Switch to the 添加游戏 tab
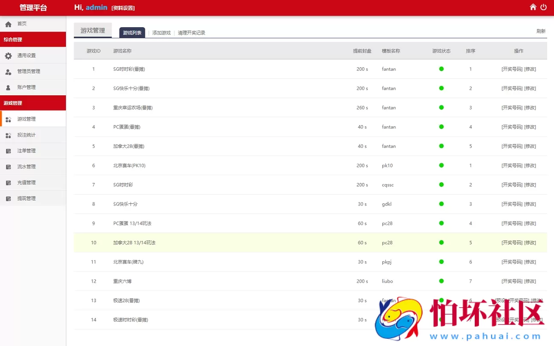 pyautogui.click(x=161, y=33)
